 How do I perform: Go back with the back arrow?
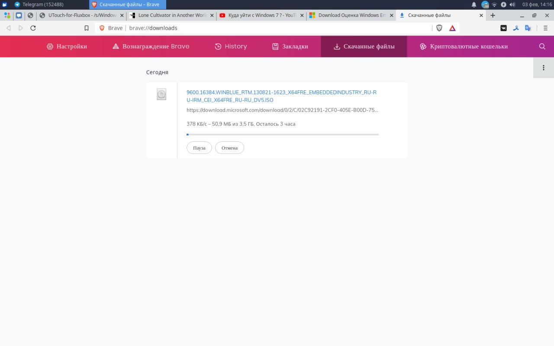pyautogui.click(x=8, y=28)
